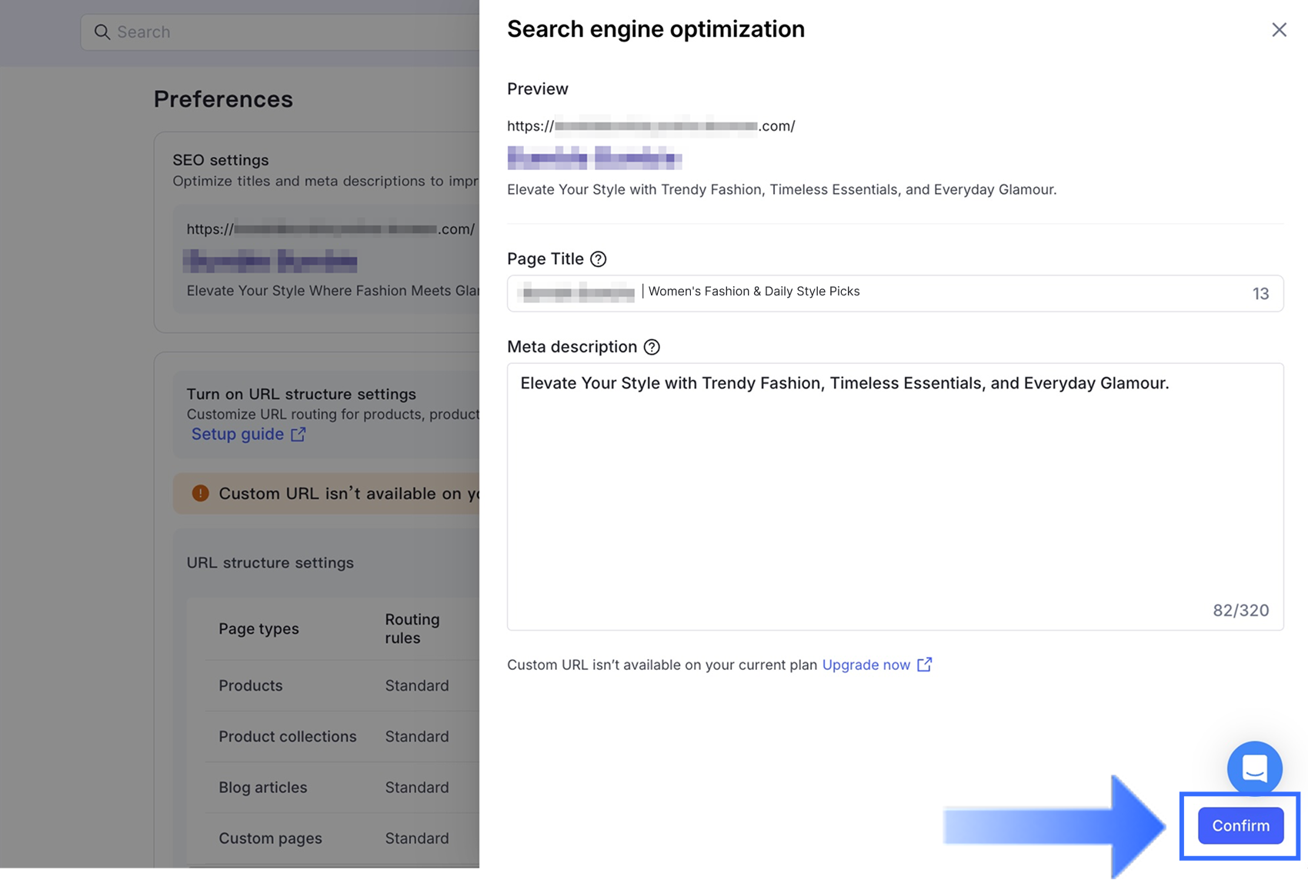The width and height of the screenshot is (1308, 880).
Task: Select the Blog articles row
Action: (x=342, y=787)
